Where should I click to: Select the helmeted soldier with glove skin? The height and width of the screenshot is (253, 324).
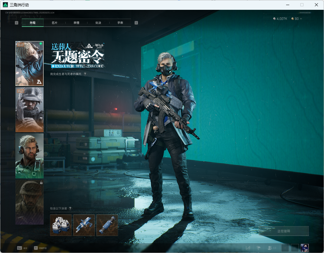click(x=30, y=110)
